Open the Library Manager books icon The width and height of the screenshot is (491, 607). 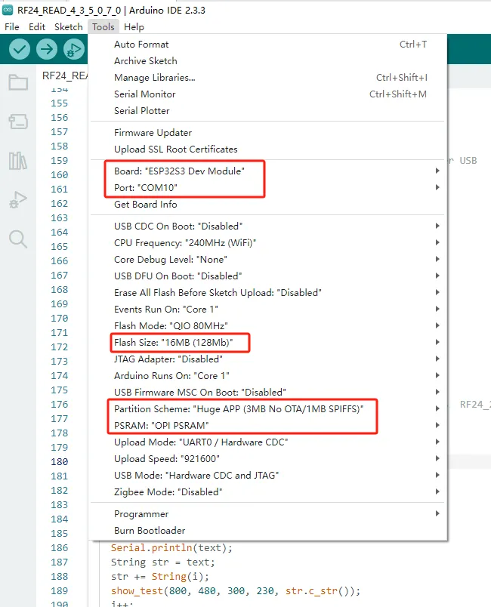(18, 161)
